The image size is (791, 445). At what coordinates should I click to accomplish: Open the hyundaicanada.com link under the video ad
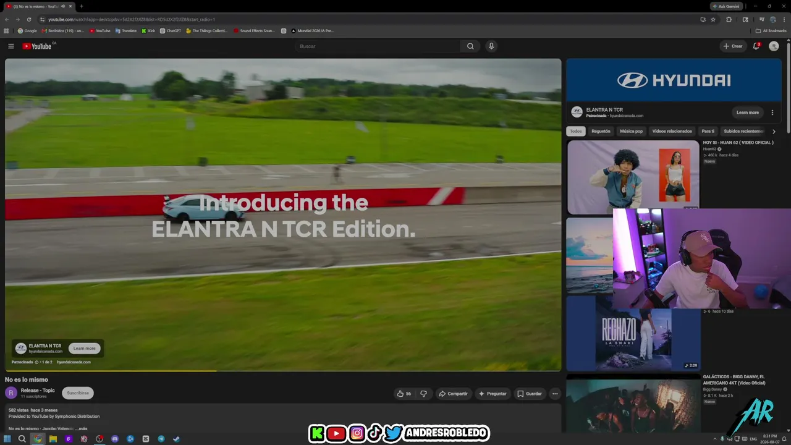[x=74, y=362]
